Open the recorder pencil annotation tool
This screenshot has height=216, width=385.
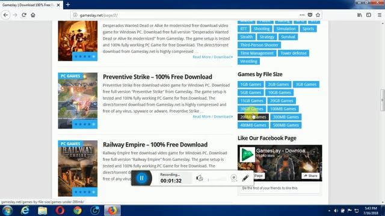(x=245, y=178)
